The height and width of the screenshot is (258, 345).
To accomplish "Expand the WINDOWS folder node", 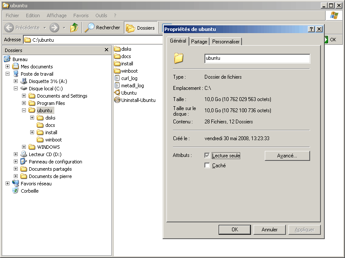I will pyautogui.click(x=24, y=147).
